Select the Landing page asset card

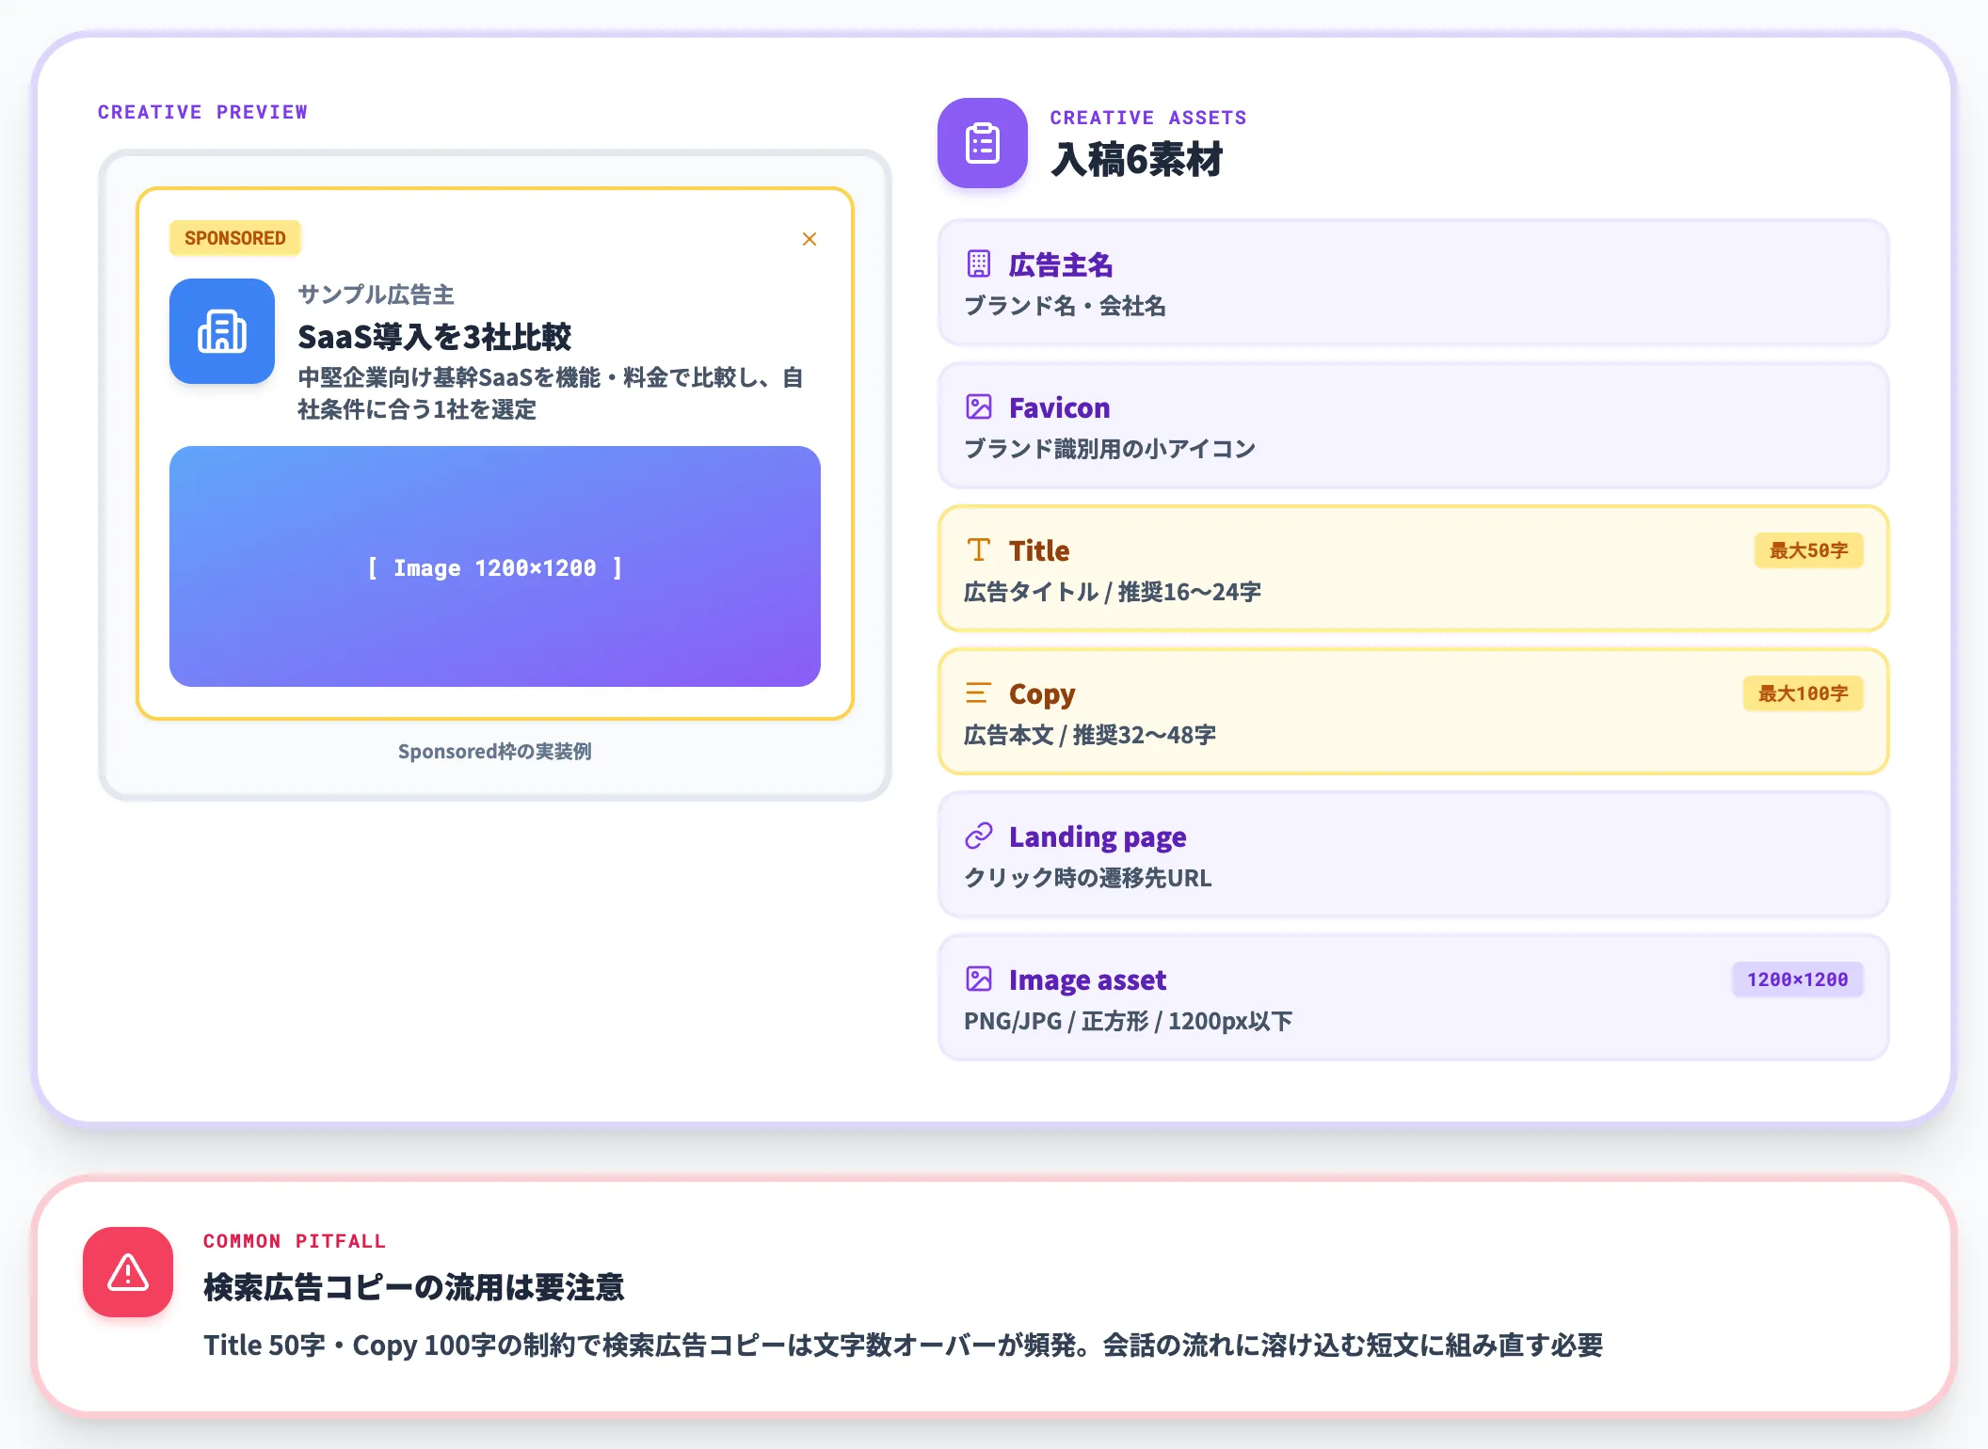[x=1414, y=854]
